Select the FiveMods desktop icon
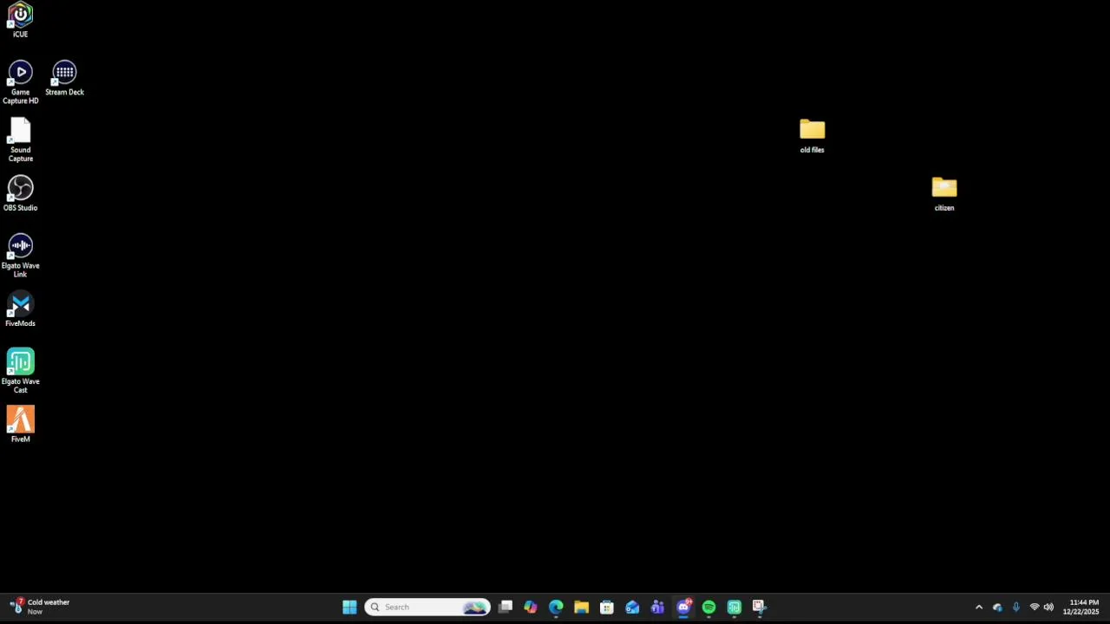The width and height of the screenshot is (1110, 624). 20,310
